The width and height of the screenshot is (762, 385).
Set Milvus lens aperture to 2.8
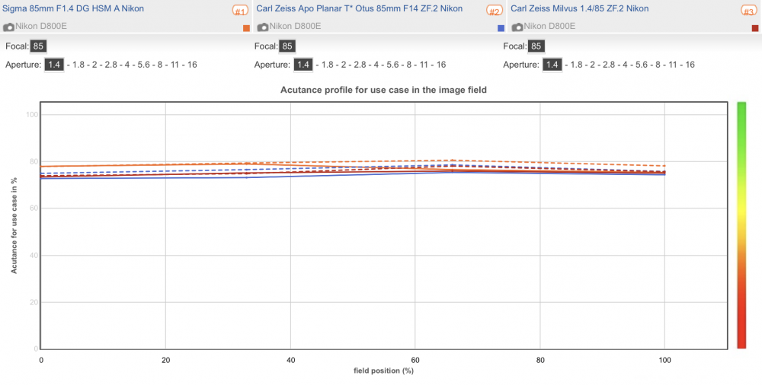pyautogui.click(x=608, y=65)
